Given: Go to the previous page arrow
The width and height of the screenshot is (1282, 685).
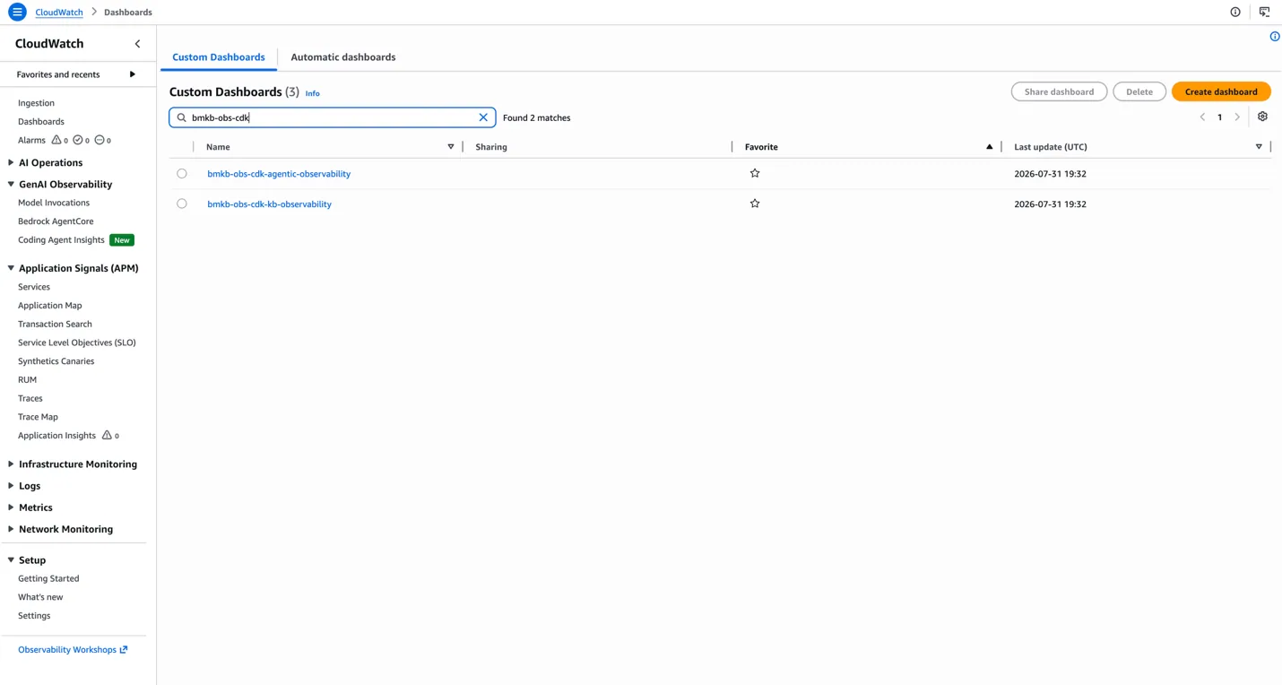Looking at the screenshot, I should coord(1202,117).
